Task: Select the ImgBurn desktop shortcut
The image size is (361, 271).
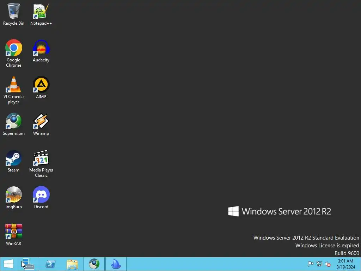Action: (x=14, y=198)
